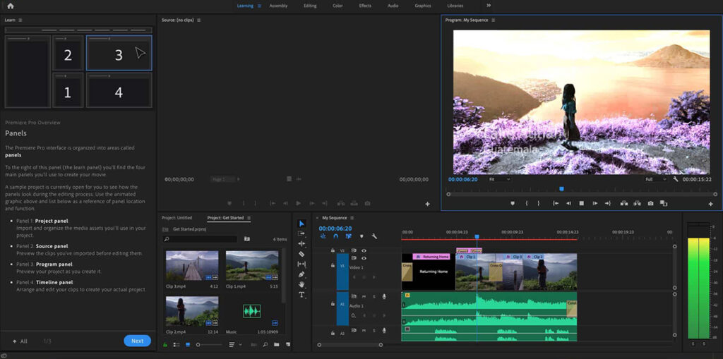Mute Audio 1 track
The image size is (723, 359).
(x=364, y=296)
